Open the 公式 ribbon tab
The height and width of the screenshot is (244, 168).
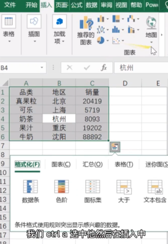point(77,5)
